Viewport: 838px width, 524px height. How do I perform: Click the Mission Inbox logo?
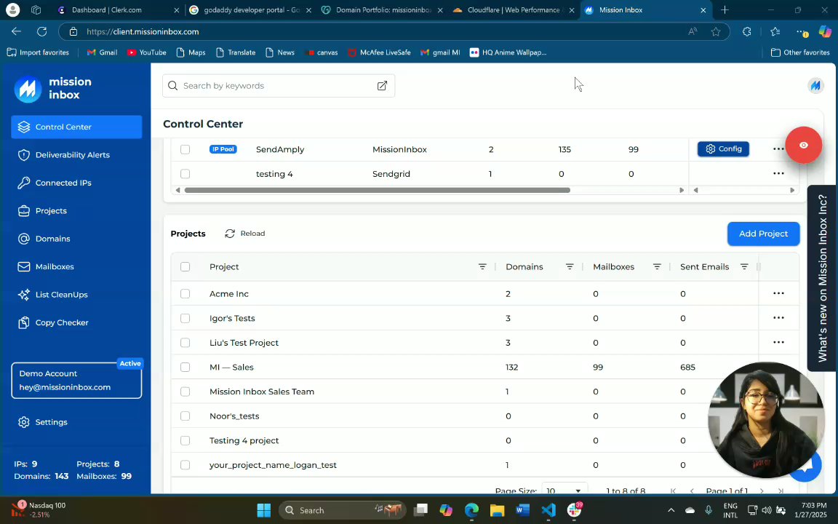(x=53, y=88)
